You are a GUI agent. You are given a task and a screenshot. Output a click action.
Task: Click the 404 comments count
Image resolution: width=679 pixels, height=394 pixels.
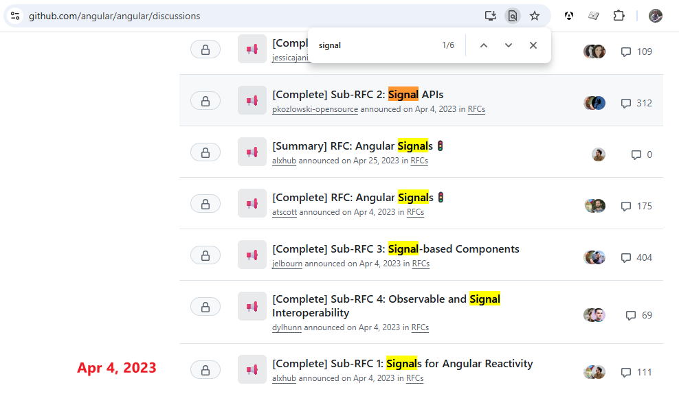(x=636, y=257)
